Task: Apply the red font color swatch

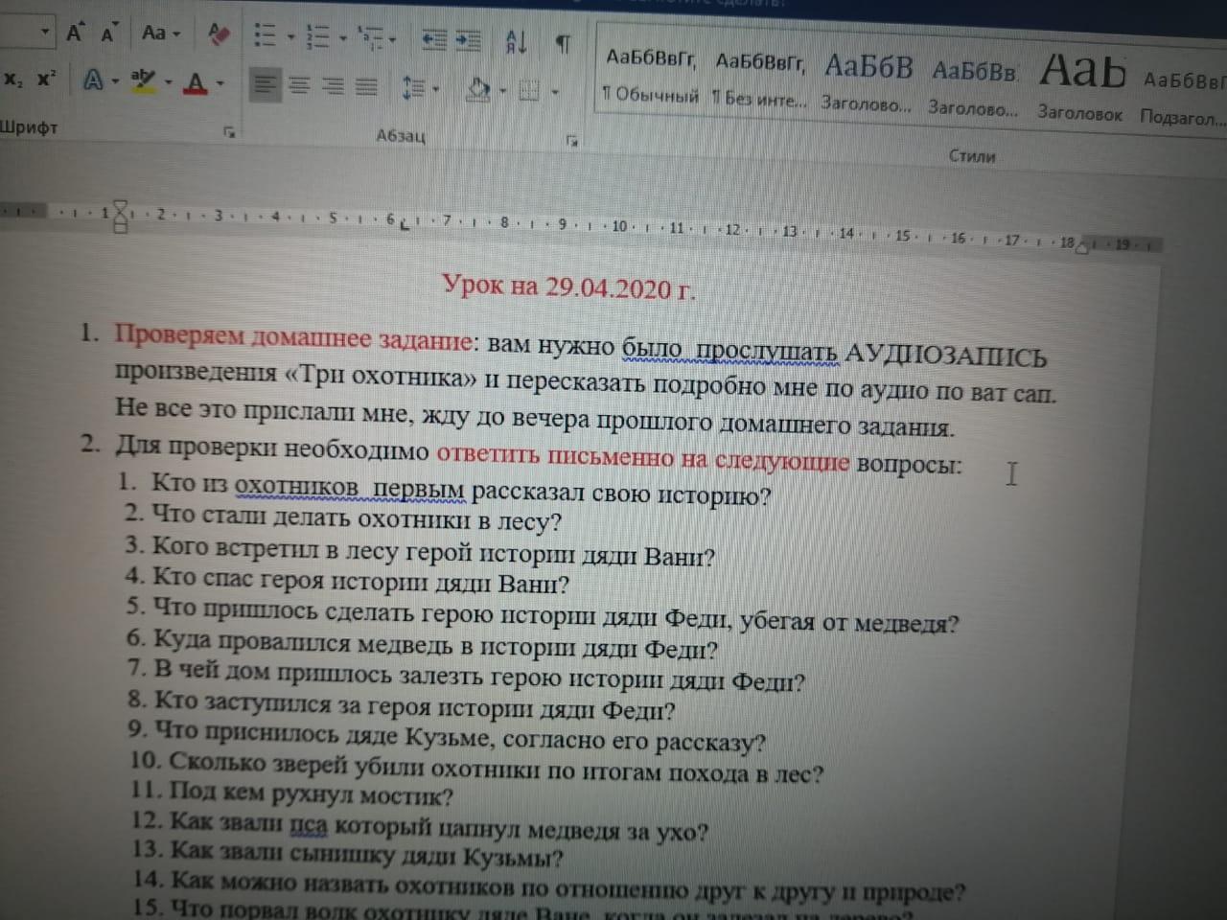Action: click(197, 83)
